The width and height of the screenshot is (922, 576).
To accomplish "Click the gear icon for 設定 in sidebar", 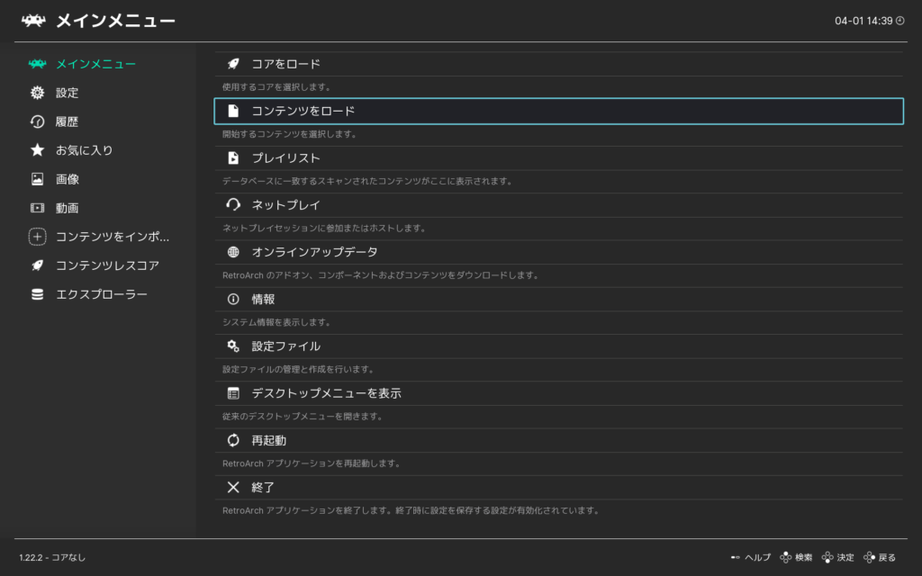I will [37, 93].
